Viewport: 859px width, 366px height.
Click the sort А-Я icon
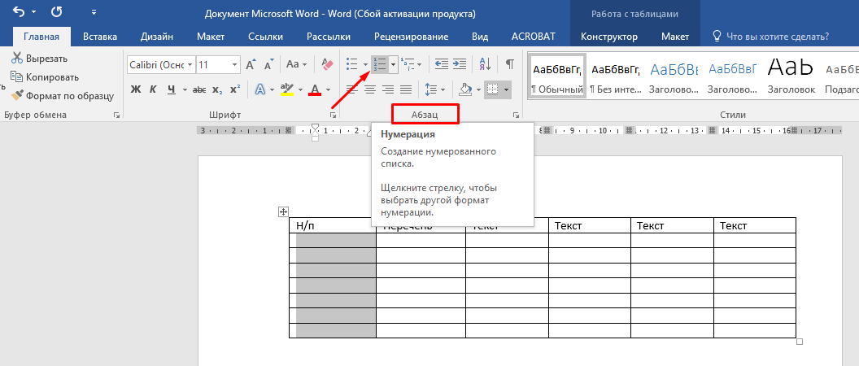tap(485, 64)
